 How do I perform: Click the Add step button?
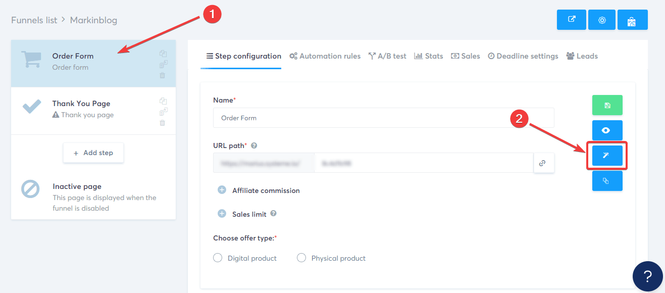coord(93,153)
